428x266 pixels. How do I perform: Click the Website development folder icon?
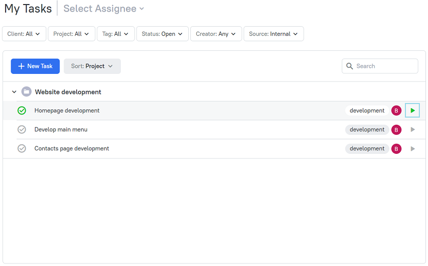click(27, 92)
